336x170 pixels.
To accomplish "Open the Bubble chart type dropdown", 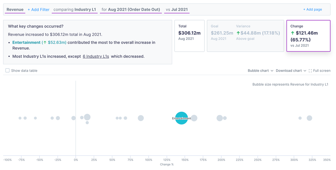I will pos(260,71).
